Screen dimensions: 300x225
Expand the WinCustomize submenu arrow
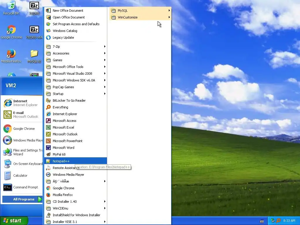point(169,17)
